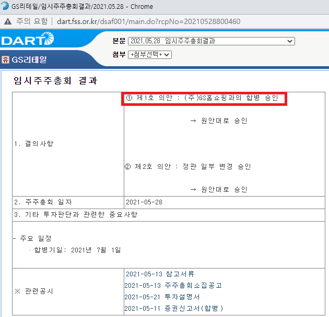Open the 2021-05-13 주주총회소집공고 link

coord(173,285)
